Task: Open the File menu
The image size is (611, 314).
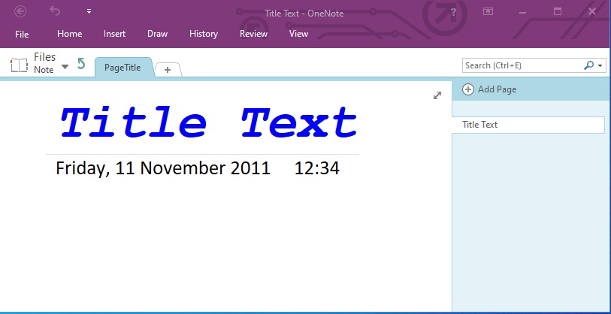Action: point(22,34)
